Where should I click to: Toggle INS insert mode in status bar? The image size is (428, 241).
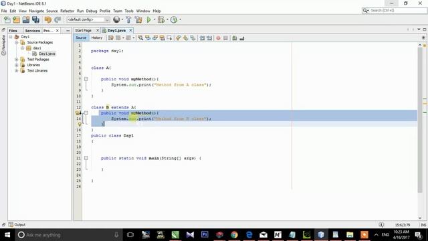423,225
